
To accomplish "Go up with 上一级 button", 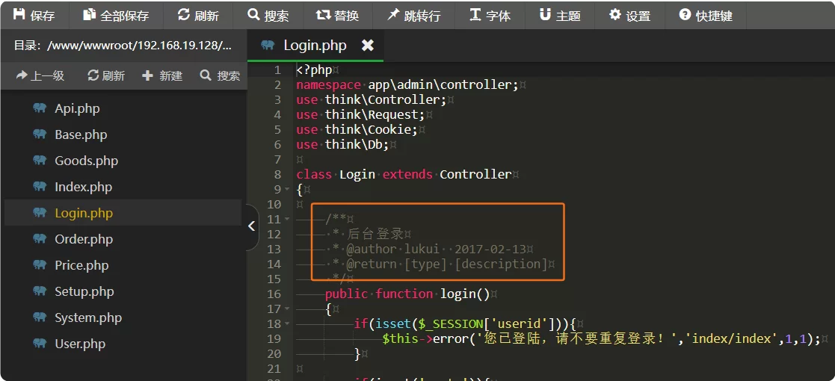I will pos(40,76).
